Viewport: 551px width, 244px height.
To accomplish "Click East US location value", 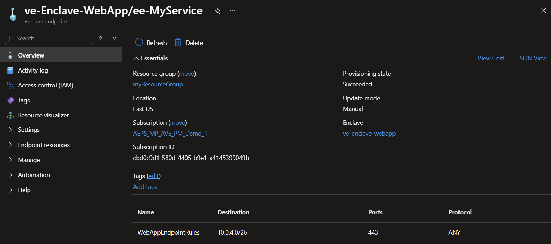I will pyautogui.click(x=143, y=109).
